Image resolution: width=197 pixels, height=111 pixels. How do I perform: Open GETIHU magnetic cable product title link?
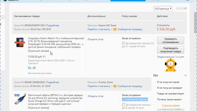[55, 100]
